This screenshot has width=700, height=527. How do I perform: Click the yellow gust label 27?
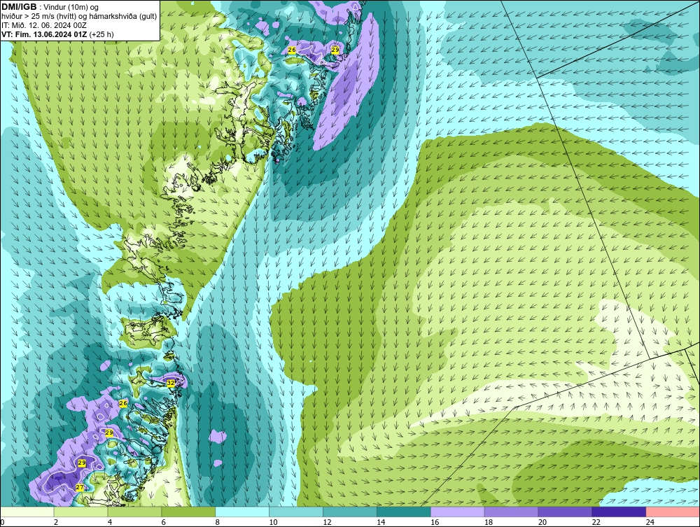click(x=80, y=487)
